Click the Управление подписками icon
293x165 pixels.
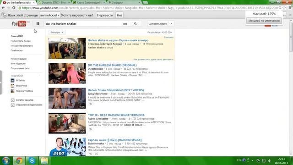point(12,105)
